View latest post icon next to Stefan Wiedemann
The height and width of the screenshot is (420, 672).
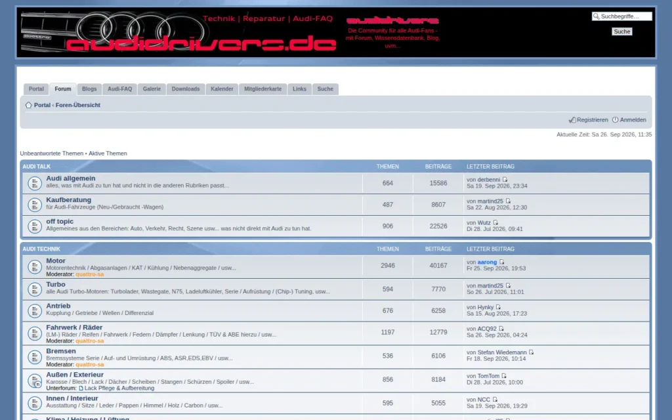click(532, 352)
